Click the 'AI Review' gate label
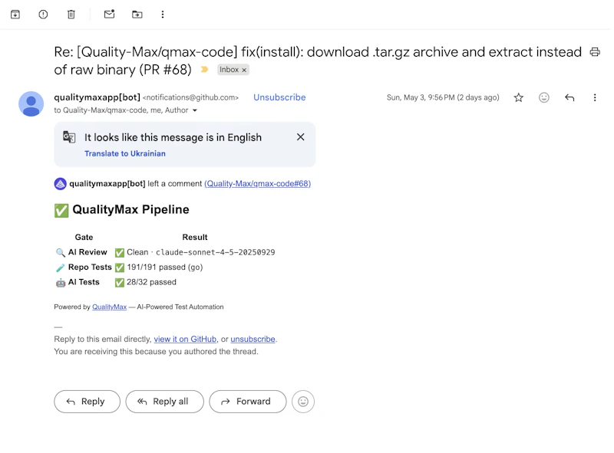This screenshot has width=614, height=453. click(x=87, y=252)
